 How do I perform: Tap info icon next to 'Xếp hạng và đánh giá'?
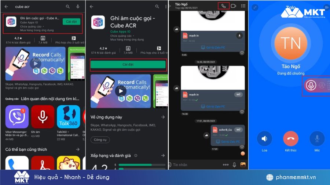point(136,155)
